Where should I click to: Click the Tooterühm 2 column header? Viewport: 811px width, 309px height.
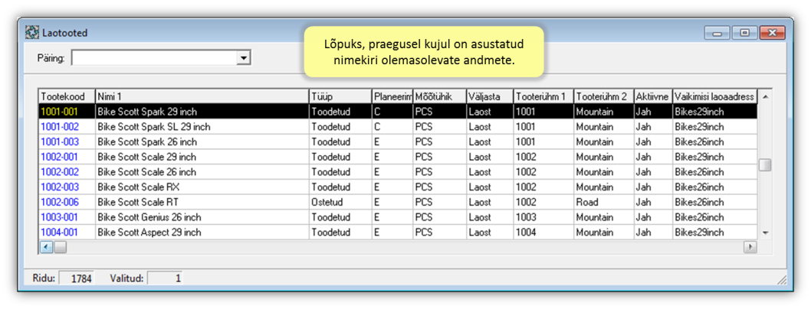[603, 96]
